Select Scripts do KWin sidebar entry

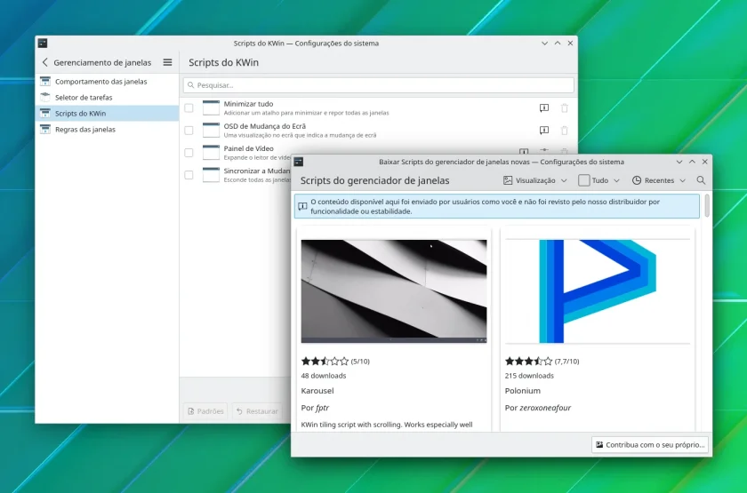[107, 114]
